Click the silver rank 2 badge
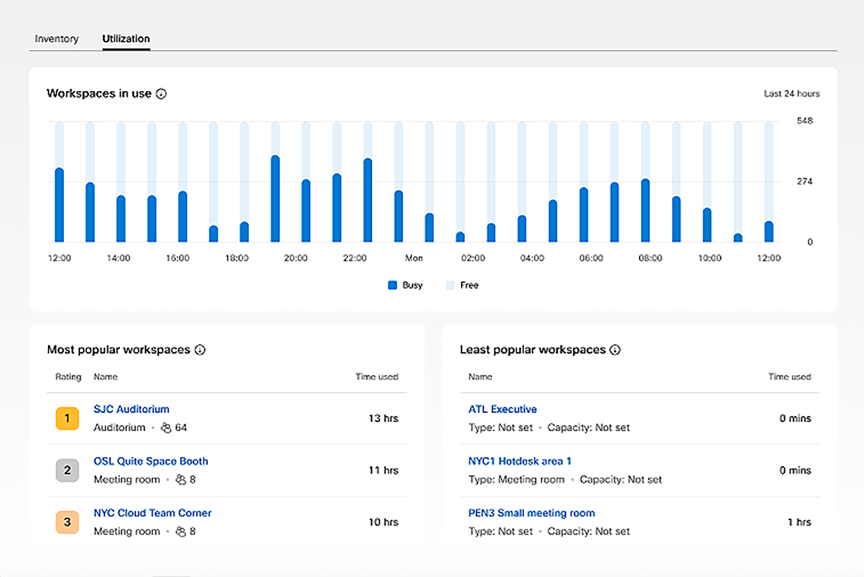 [67, 470]
